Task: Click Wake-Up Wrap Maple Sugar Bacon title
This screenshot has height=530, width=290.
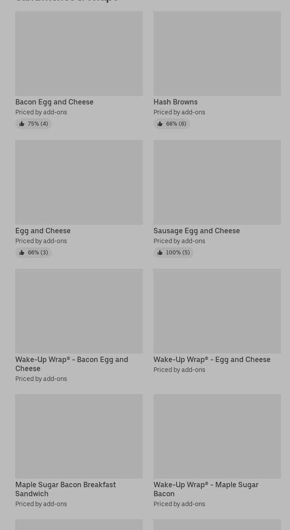Action: click(x=206, y=489)
